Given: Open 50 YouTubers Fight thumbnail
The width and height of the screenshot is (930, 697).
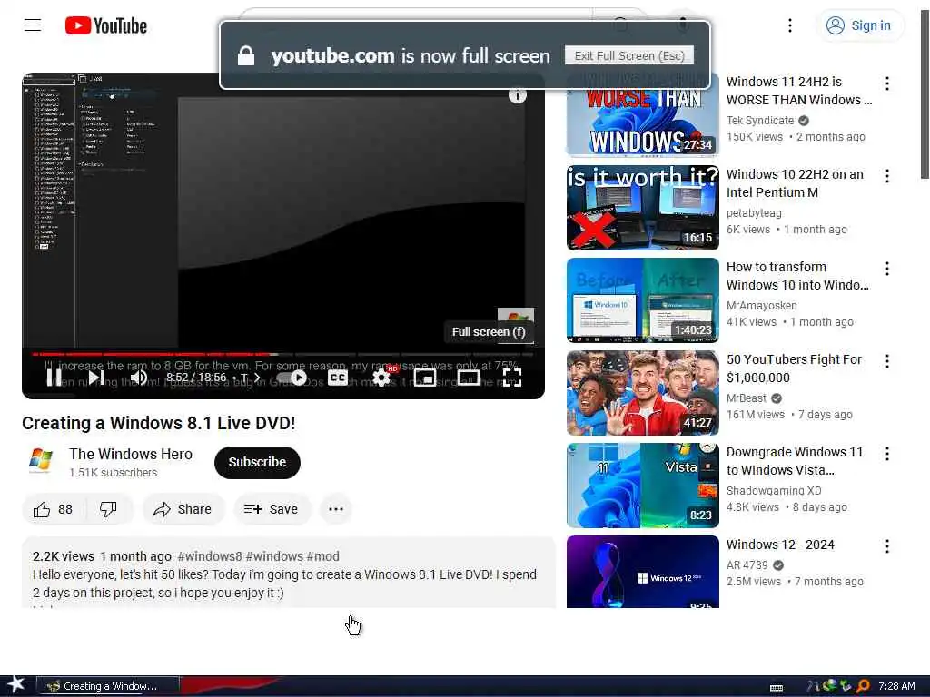Looking at the screenshot, I should pos(642,393).
